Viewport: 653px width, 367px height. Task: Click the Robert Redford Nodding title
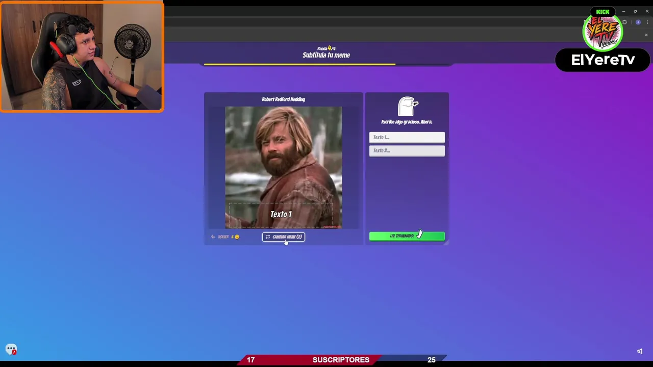[x=283, y=99]
